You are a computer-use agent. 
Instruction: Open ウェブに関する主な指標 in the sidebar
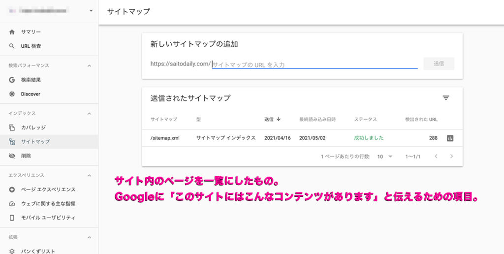coord(49,203)
